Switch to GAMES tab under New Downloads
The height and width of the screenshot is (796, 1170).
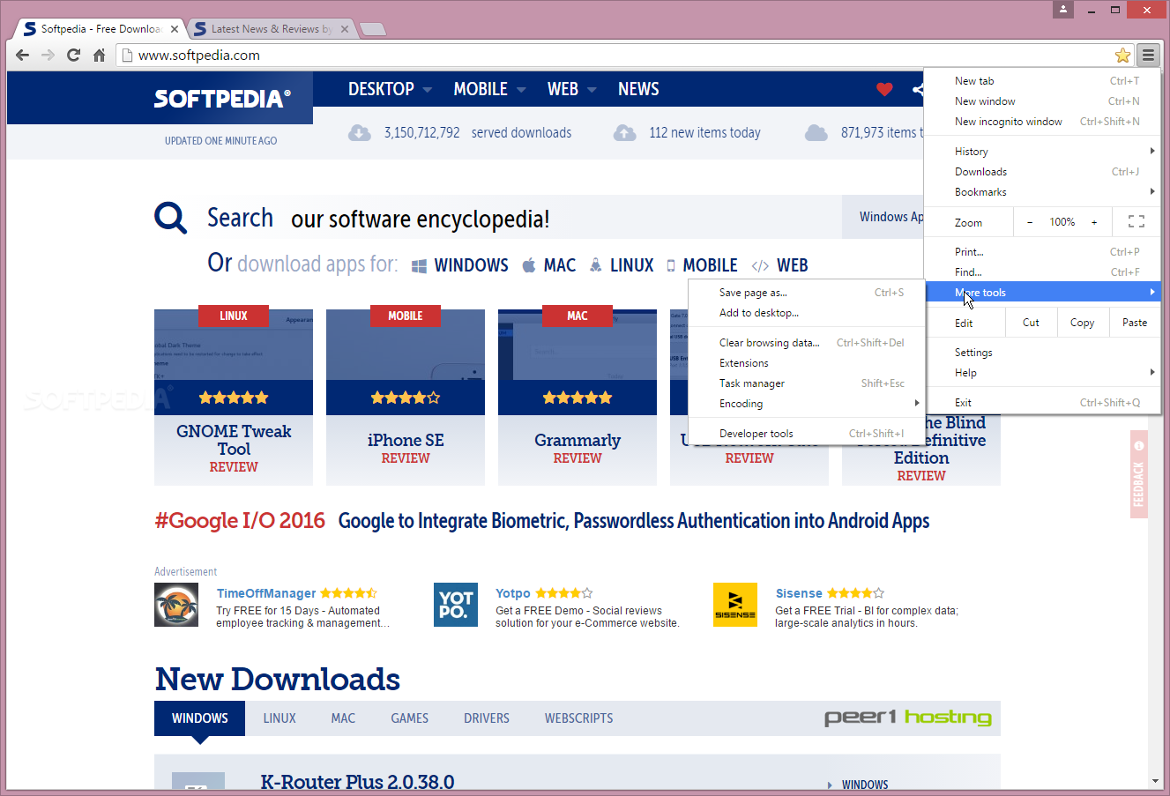410,718
